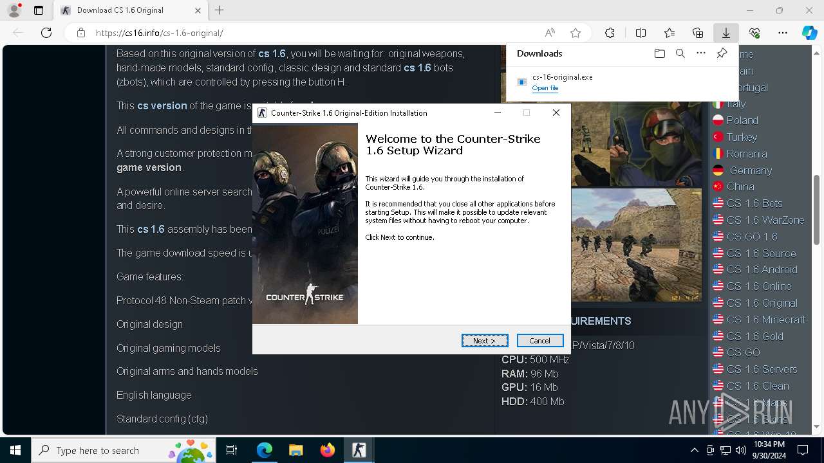Open the Poland link
The width and height of the screenshot is (824, 463).
(x=742, y=120)
